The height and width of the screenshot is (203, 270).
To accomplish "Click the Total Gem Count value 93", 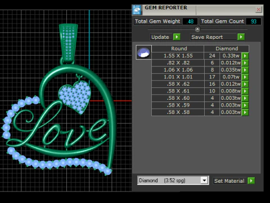I will click(254, 21).
